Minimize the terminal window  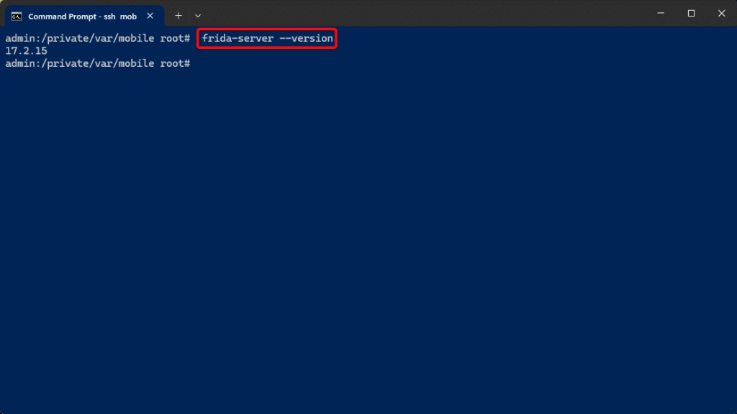pyautogui.click(x=661, y=13)
